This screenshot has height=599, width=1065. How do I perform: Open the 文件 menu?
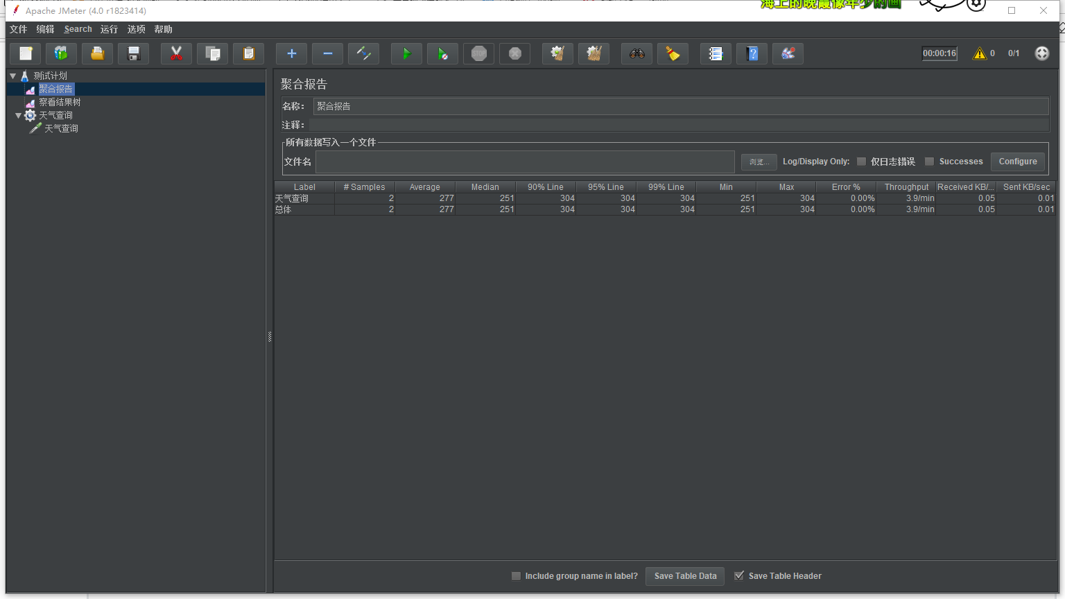18,29
